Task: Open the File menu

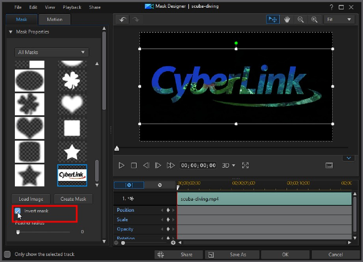Action: coord(18,7)
